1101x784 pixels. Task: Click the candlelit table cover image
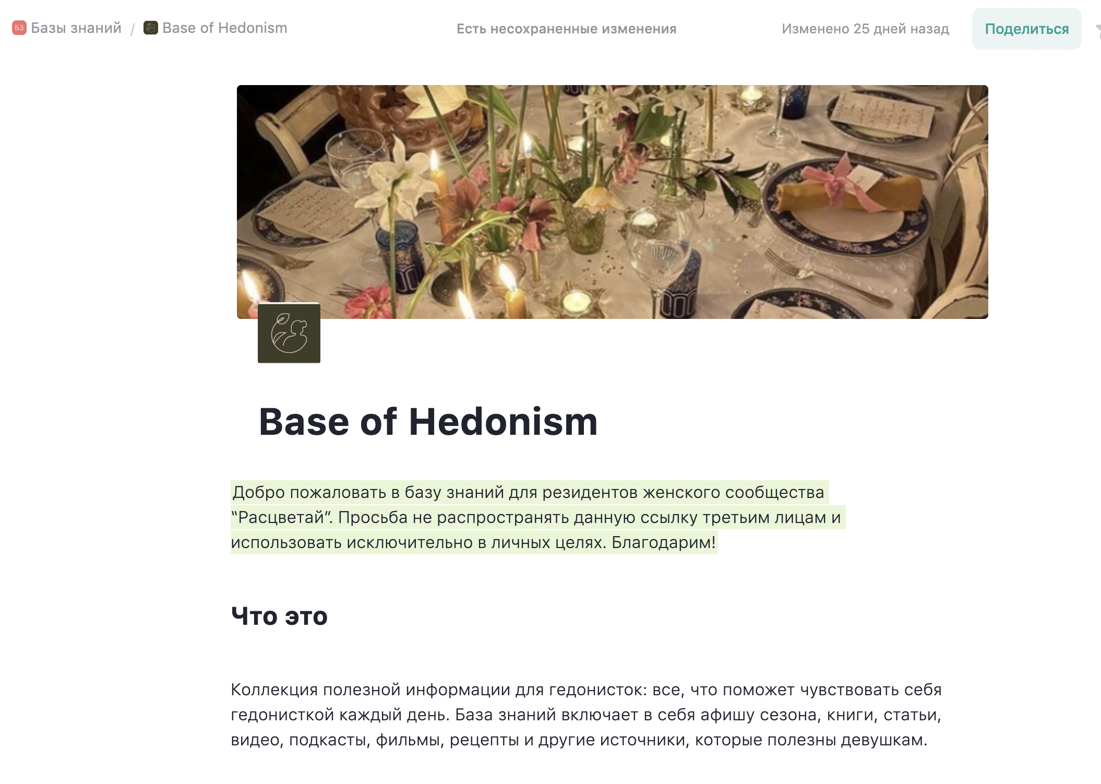[x=612, y=201]
